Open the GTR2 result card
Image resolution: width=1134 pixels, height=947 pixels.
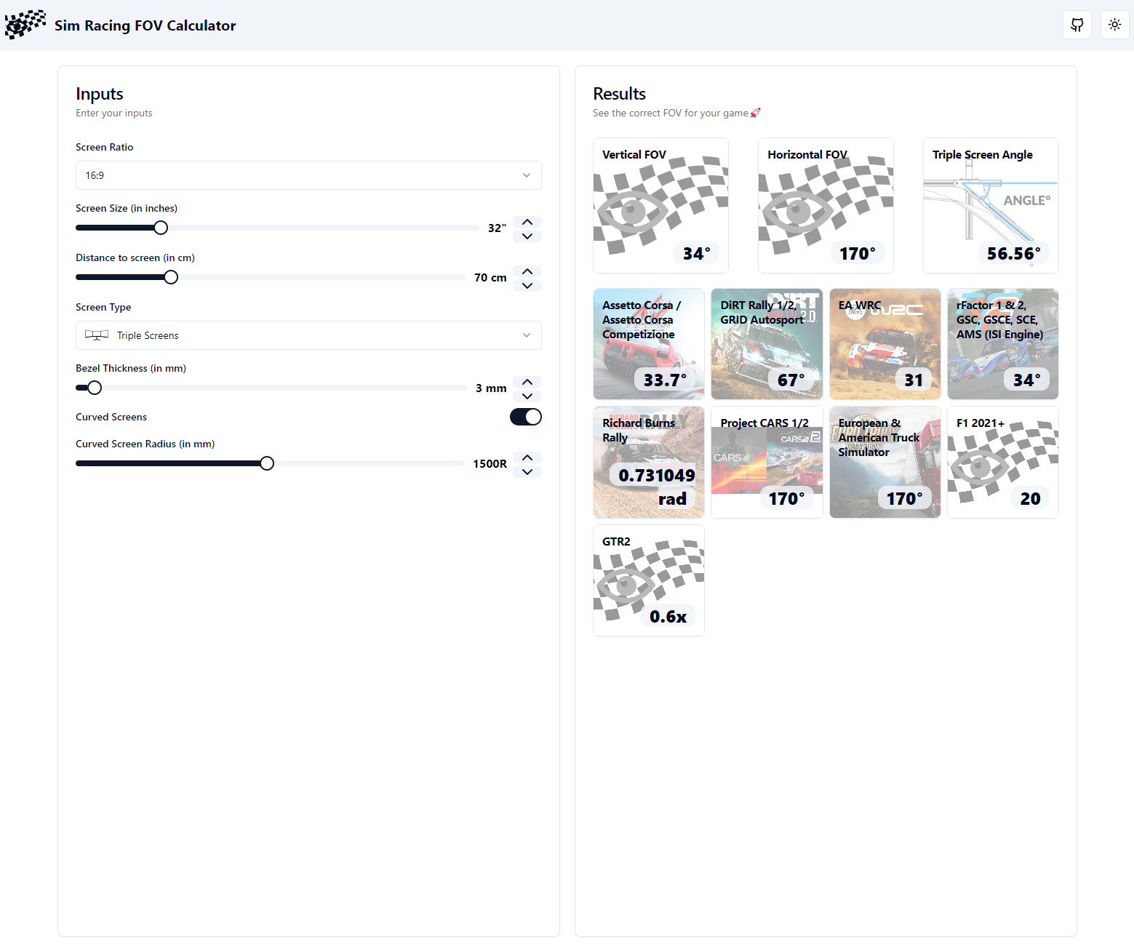(649, 580)
